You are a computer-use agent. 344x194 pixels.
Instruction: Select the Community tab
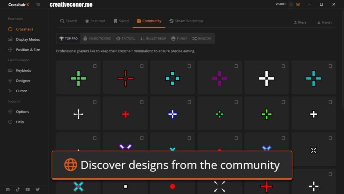[x=149, y=21]
